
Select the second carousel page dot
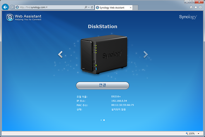click(104, 120)
